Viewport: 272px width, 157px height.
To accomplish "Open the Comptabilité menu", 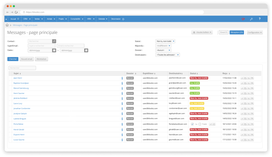I will 77,19.
